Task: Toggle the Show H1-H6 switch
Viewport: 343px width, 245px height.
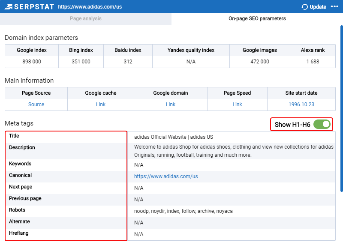Action: tap(322, 124)
